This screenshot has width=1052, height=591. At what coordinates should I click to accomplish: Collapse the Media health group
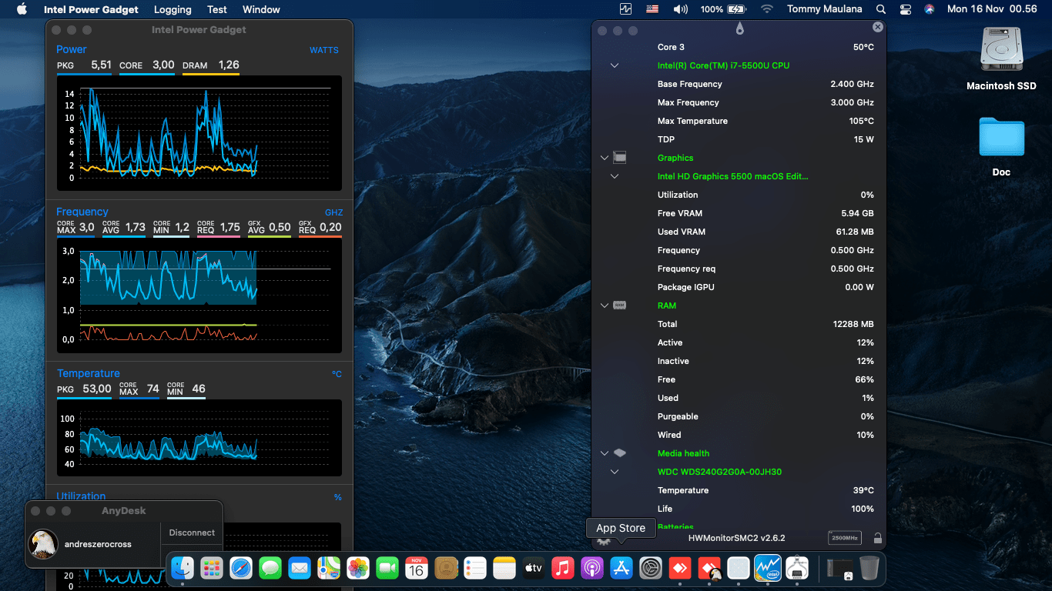(x=605, y=453)
